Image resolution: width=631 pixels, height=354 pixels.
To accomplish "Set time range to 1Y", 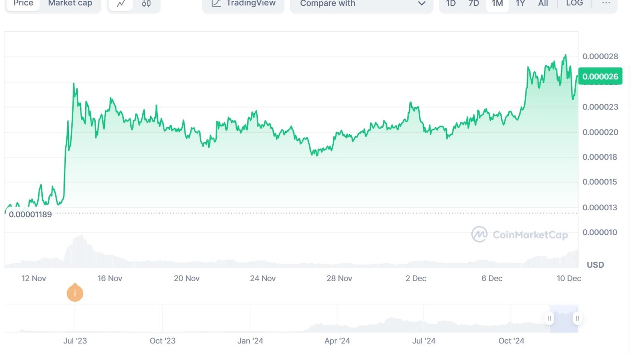I will (520, 3).
